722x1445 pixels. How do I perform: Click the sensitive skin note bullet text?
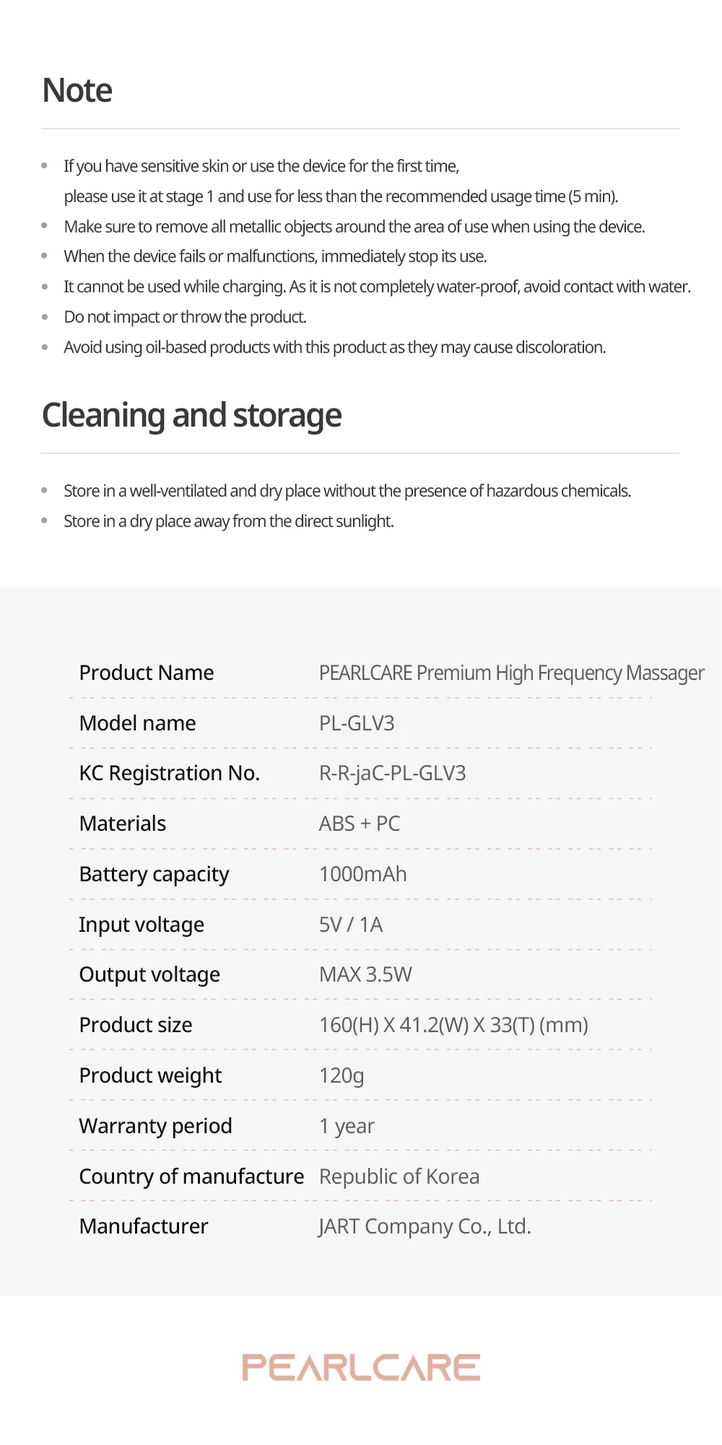point(261,167)
